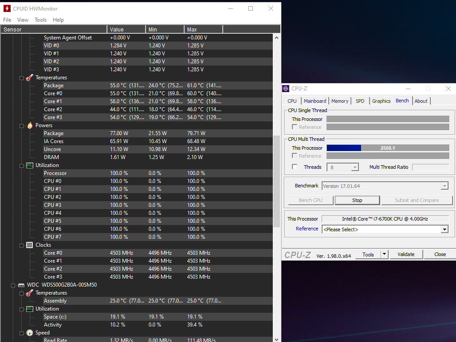456x342 pixels.
Task: Open the Tools dropdown arrow in CPU-Z
Action: pyautogui.click(x=384, y=254)
